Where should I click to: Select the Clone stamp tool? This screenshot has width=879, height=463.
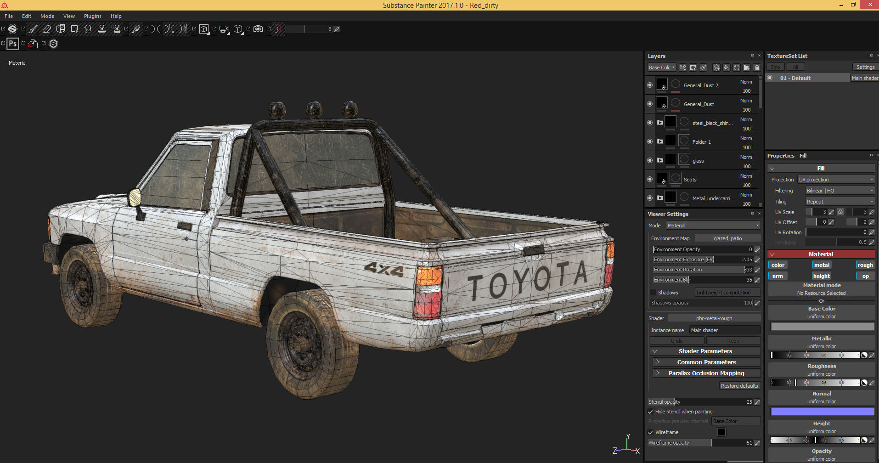pos(102,29)
